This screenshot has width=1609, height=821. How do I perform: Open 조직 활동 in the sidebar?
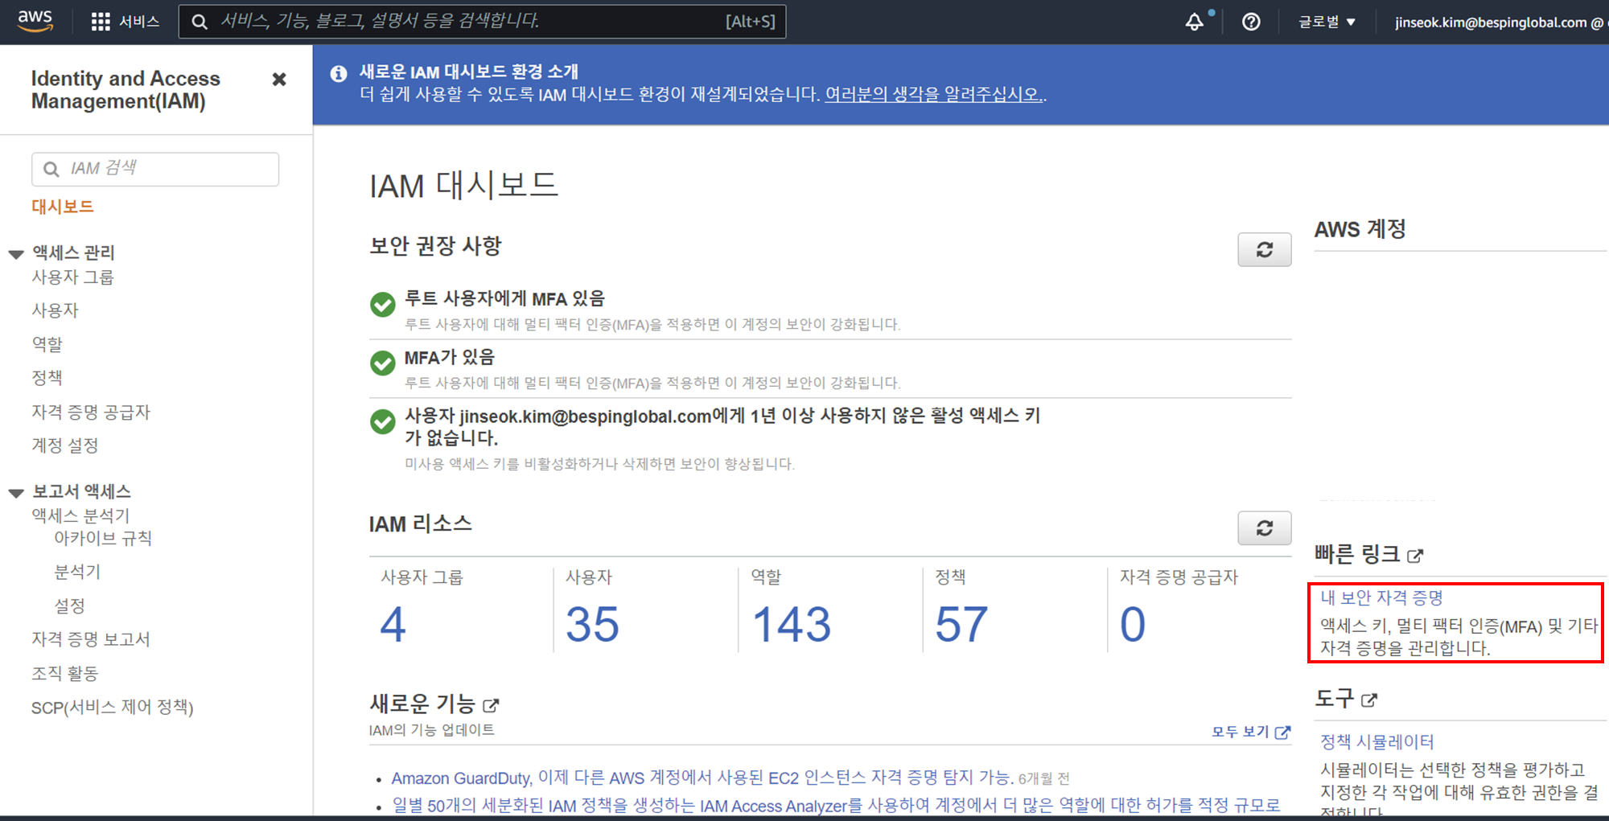point(64,673)
